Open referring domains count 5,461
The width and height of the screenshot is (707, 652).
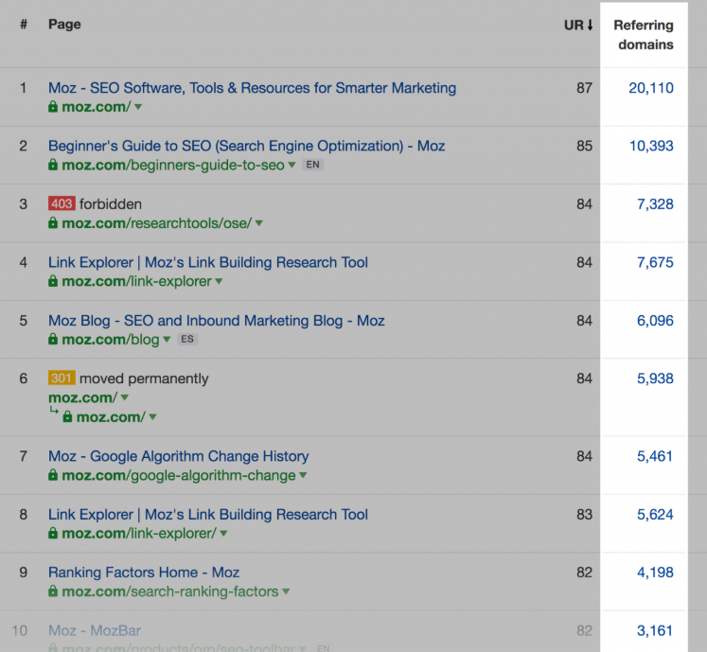point(655,456)
